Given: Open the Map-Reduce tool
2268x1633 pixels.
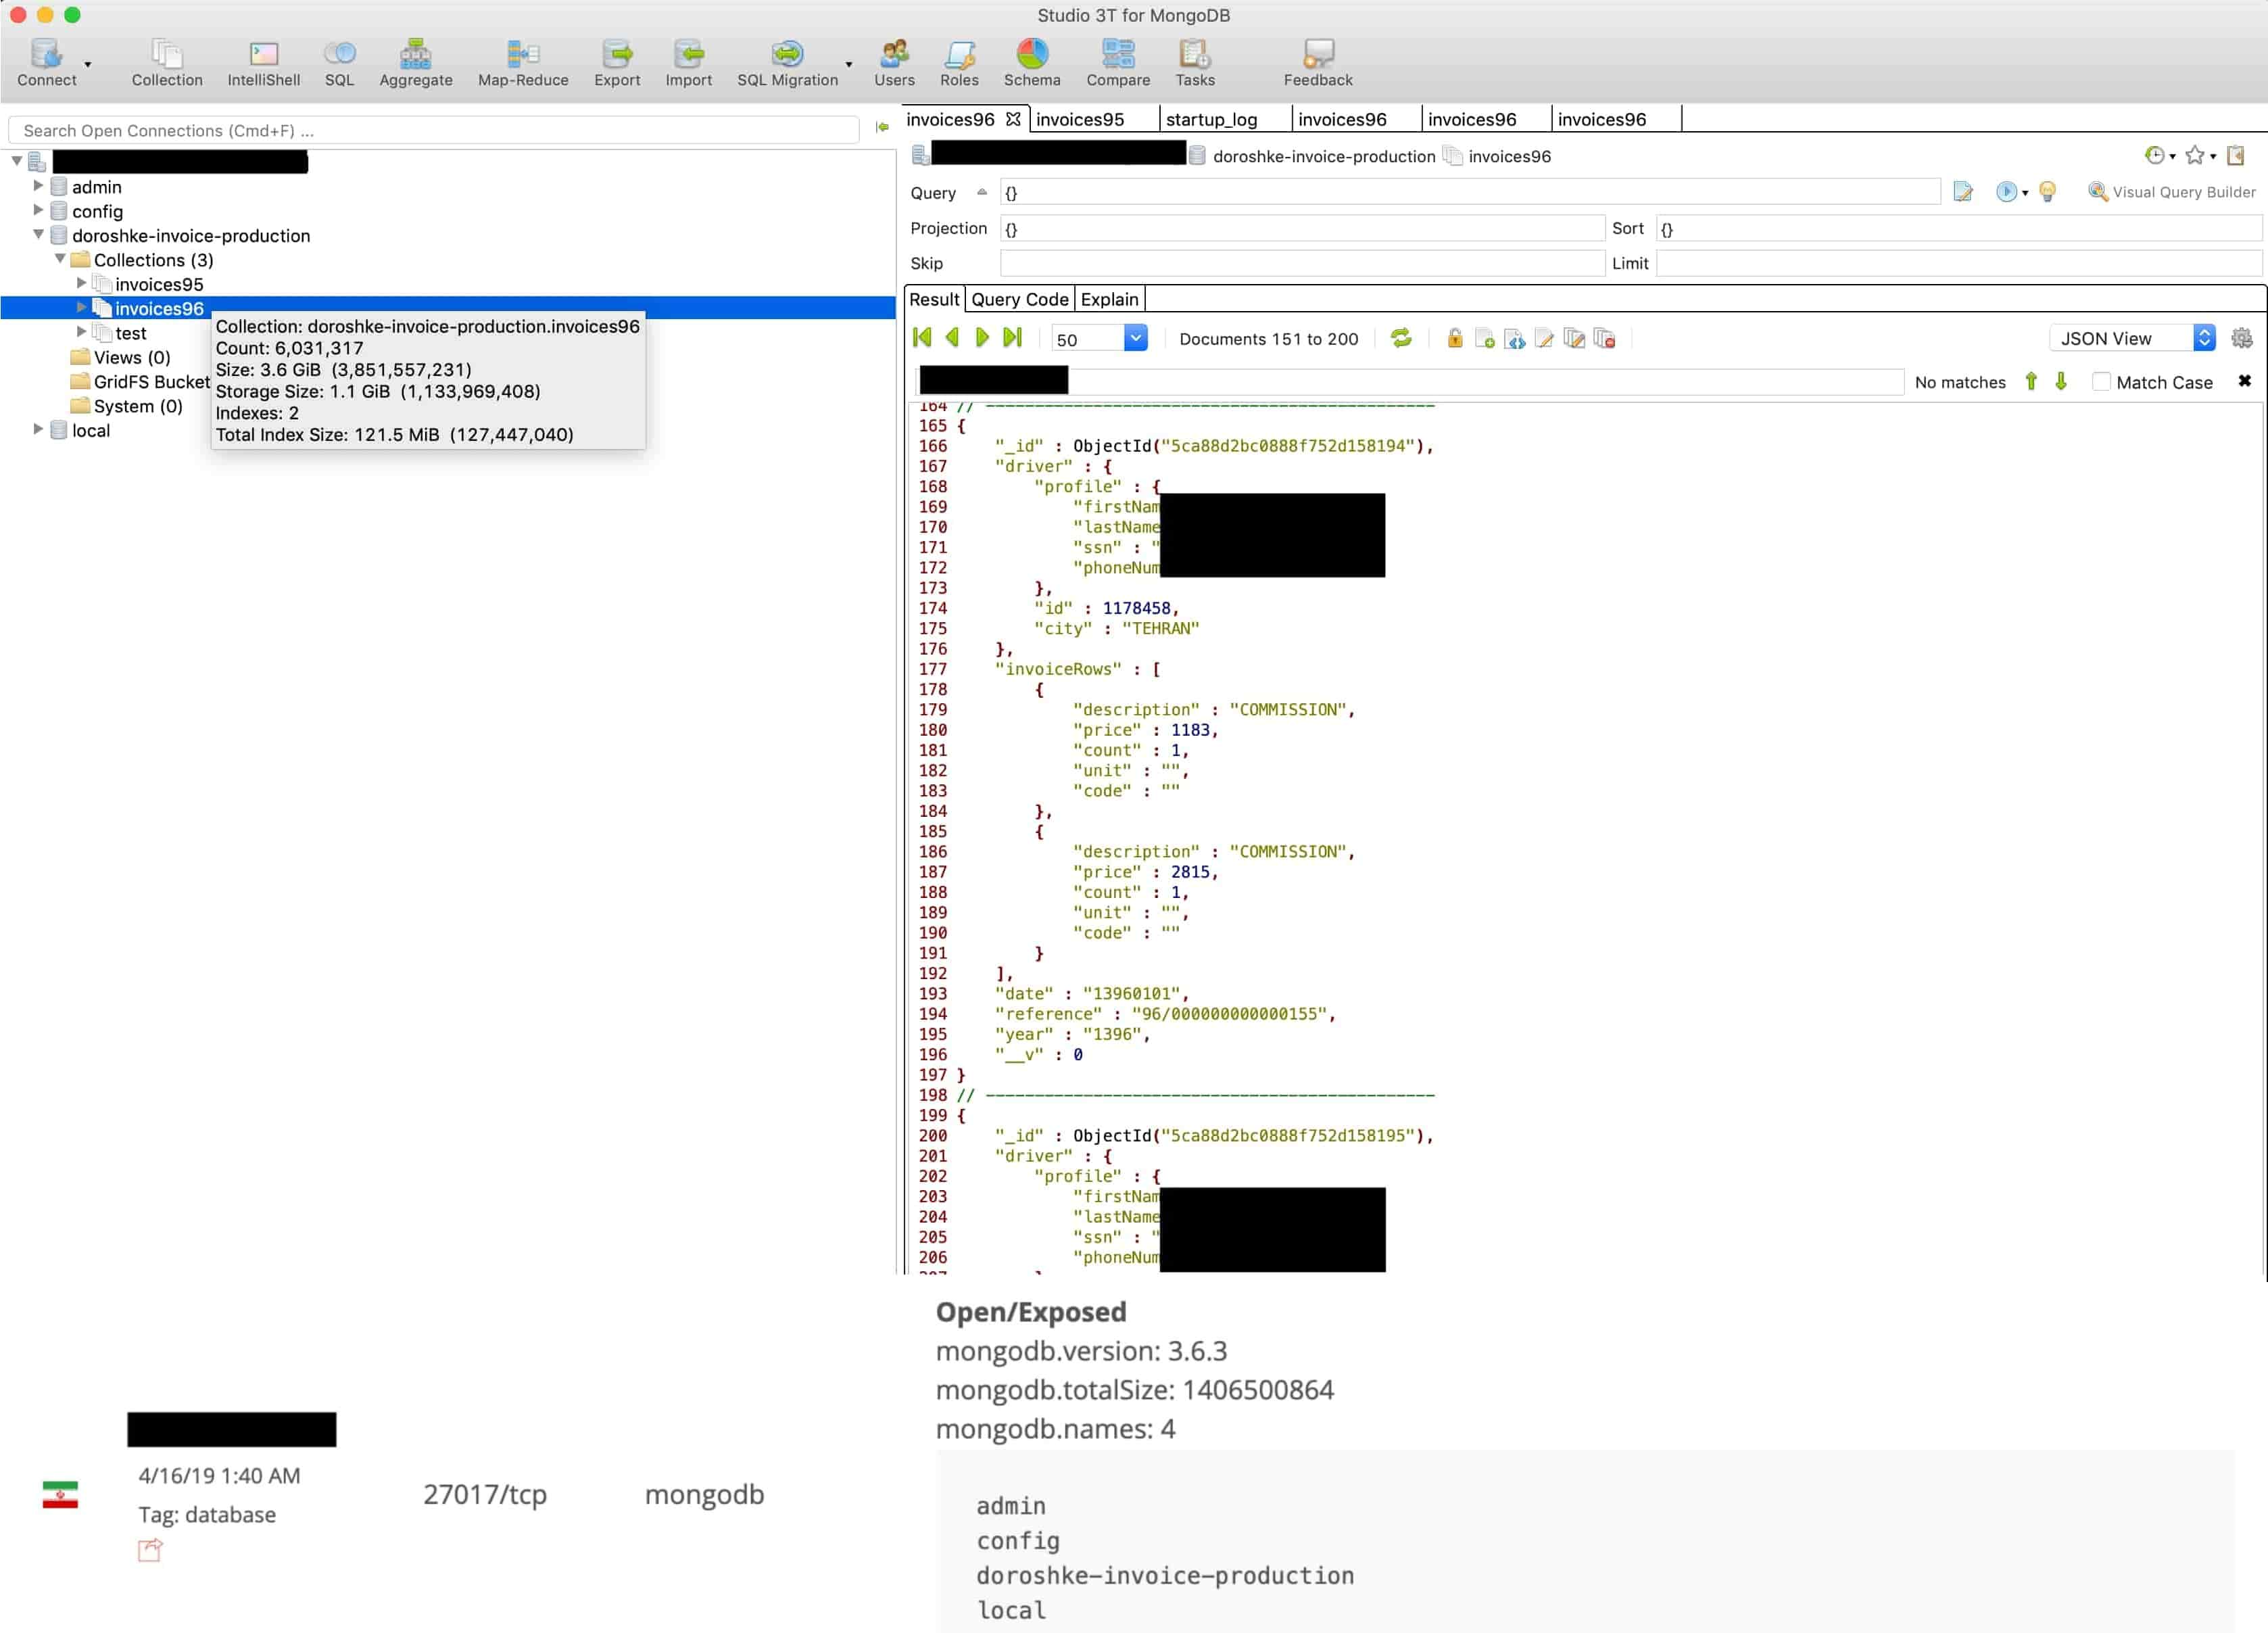Looking at the screenshot, I should pyautogui.click(x=523, y=62).
